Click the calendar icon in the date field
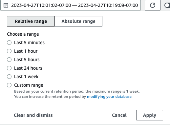Image resolution: width=170 pixels, height=125 pixels. point(6,5)
